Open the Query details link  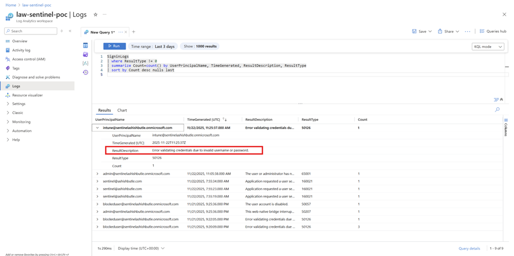click(x=469, y=248)
